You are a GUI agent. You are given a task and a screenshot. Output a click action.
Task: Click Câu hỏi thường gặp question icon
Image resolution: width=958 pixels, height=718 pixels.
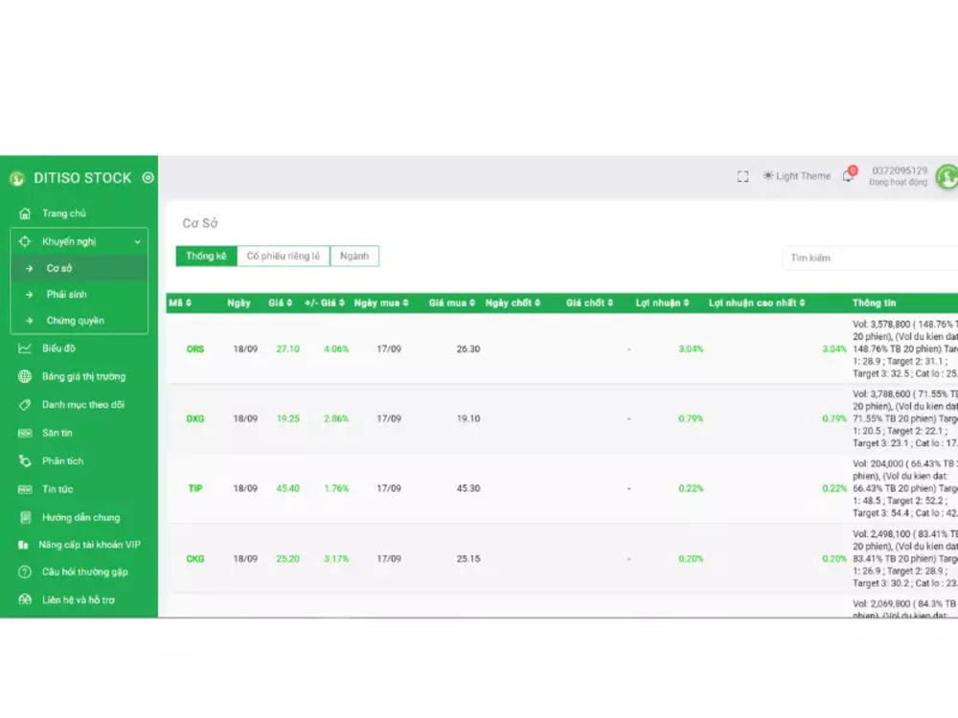25,572
